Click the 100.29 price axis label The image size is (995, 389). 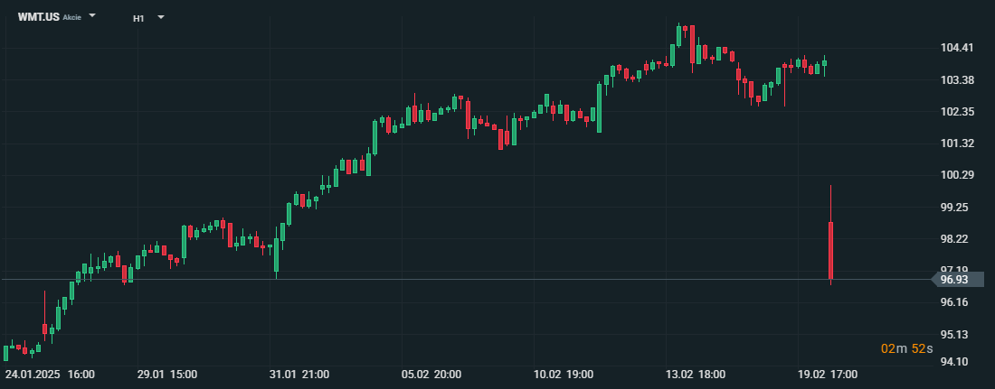point(957,175)
